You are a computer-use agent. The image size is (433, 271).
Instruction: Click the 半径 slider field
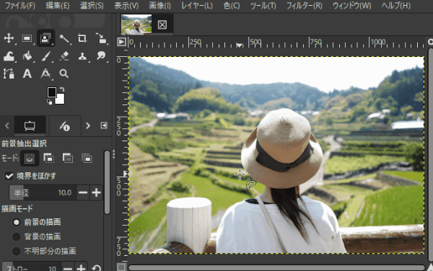43,192
